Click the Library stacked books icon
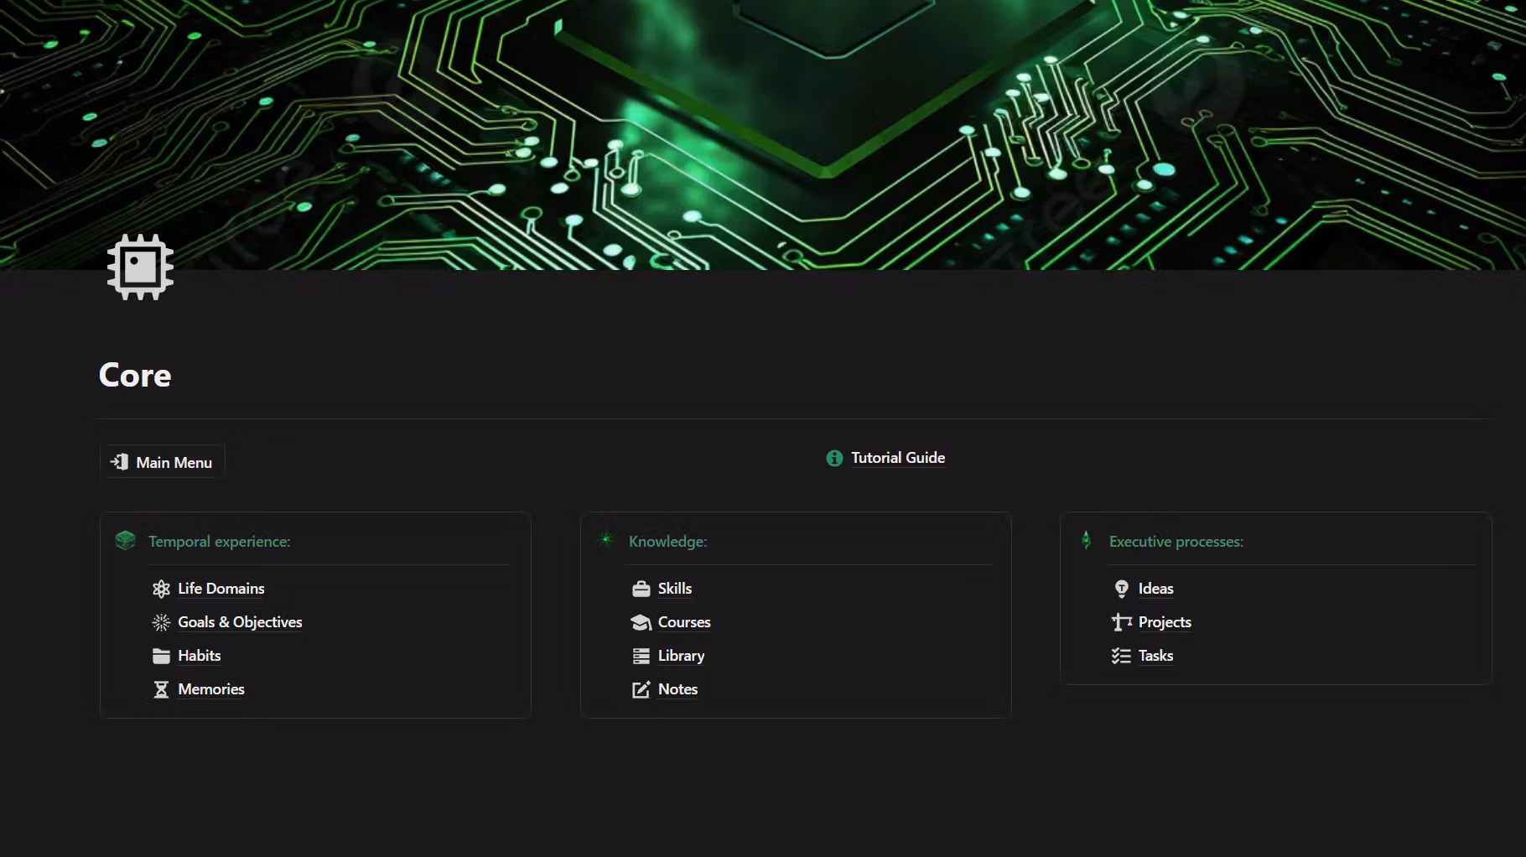 641,656
